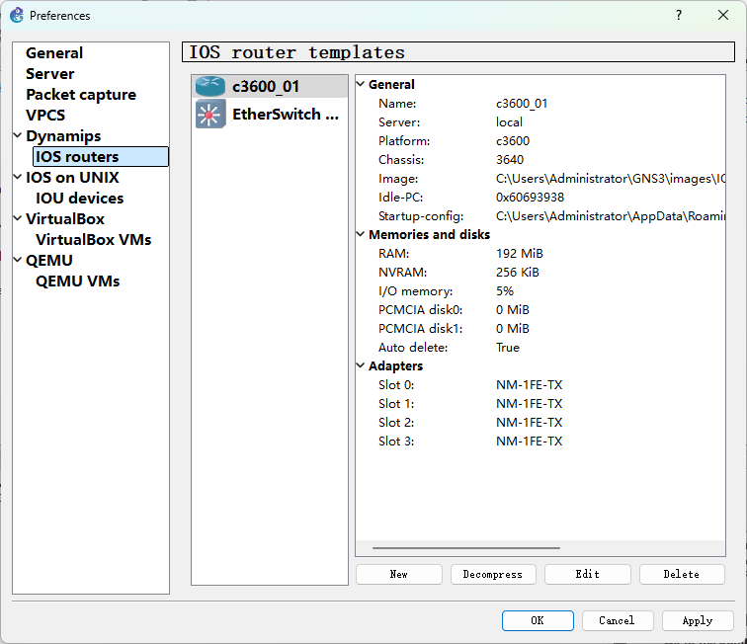Click the details panel horizontal scrollbar
This screenshot has height=644, width=747.
point(466,548)
